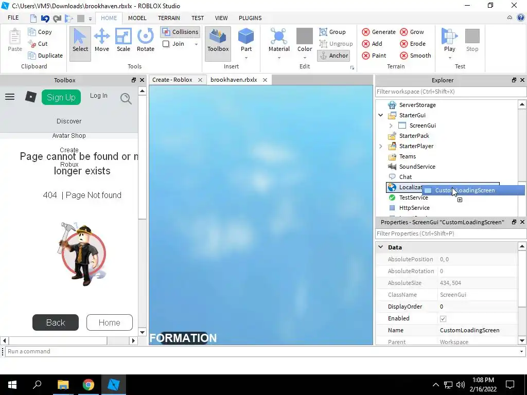Create a new file from quick access
The height and width of the screenshot is (395, 527).
click(33, 19)
